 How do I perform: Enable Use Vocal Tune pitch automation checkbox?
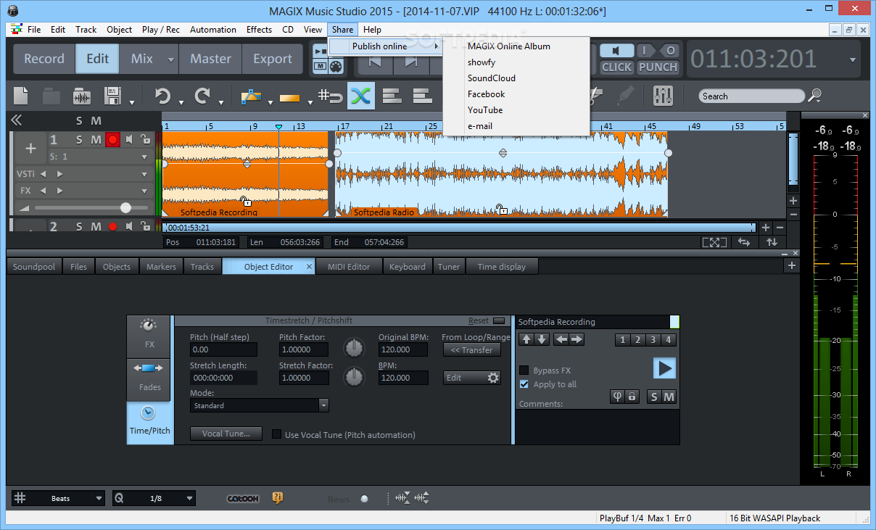(276, 434)
